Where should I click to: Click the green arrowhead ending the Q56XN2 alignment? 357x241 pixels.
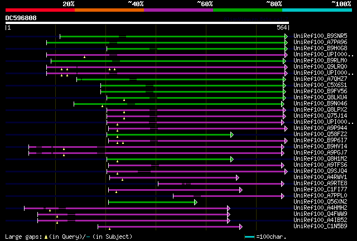(x=196, y=202)
